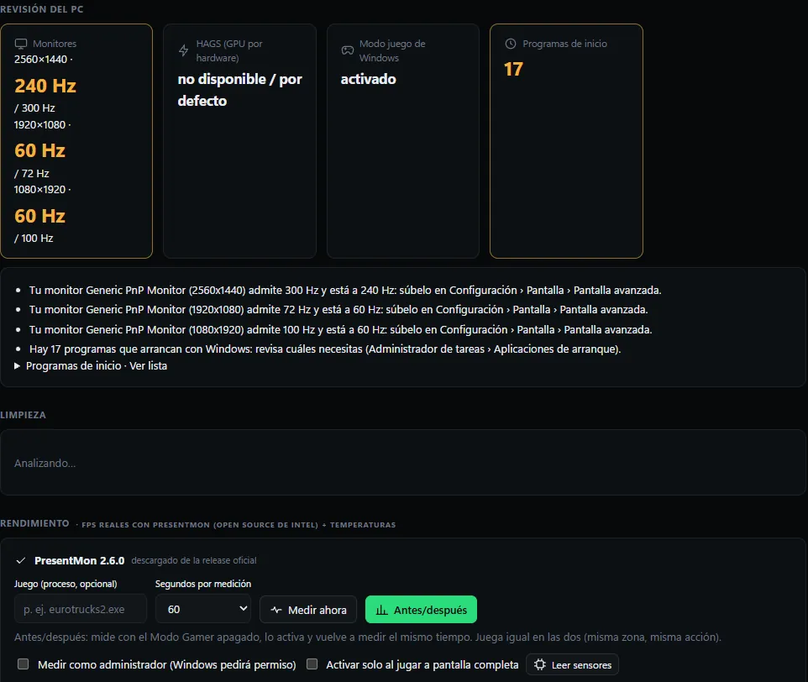Image resolution: width=808 pixels, height=682 pixels.
Task: Click the gamepad icon for Modo juego
Action: click(348, 50)
